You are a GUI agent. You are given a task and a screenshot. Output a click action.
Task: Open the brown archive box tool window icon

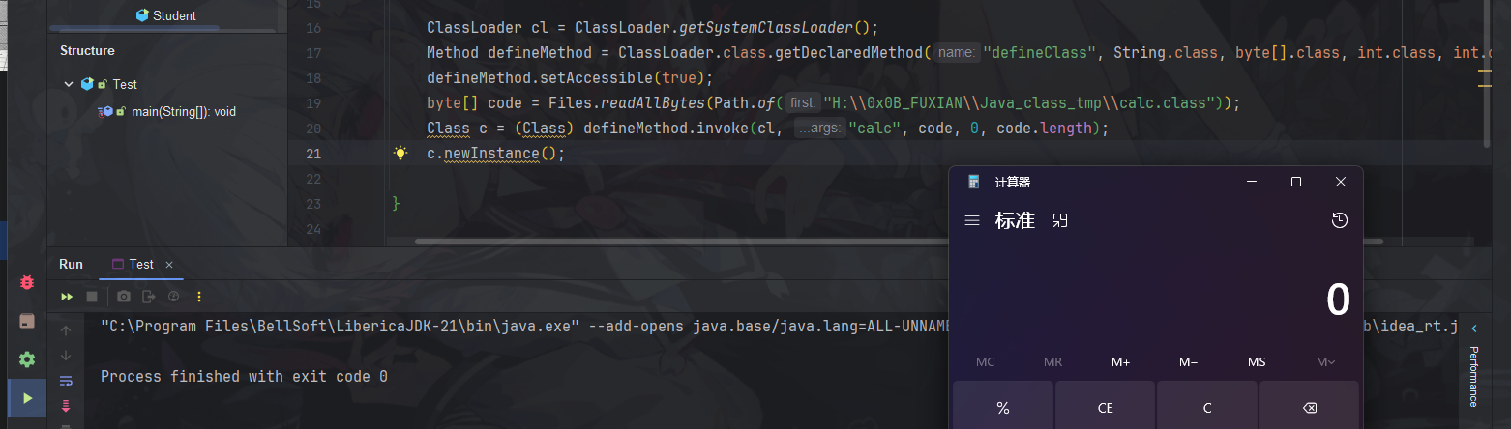coord(27,321)
